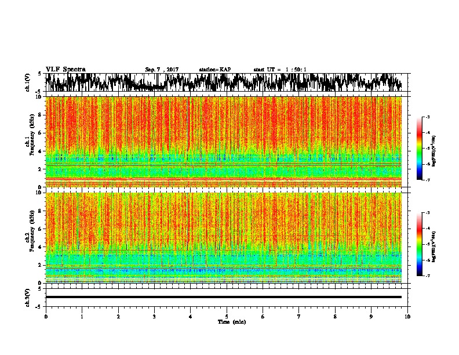The width and height of the screenshot is (459, 355).
Task: Click the ch.1 frequency tick label "4"
Action: pyautogui.click(x=41, y=151)
